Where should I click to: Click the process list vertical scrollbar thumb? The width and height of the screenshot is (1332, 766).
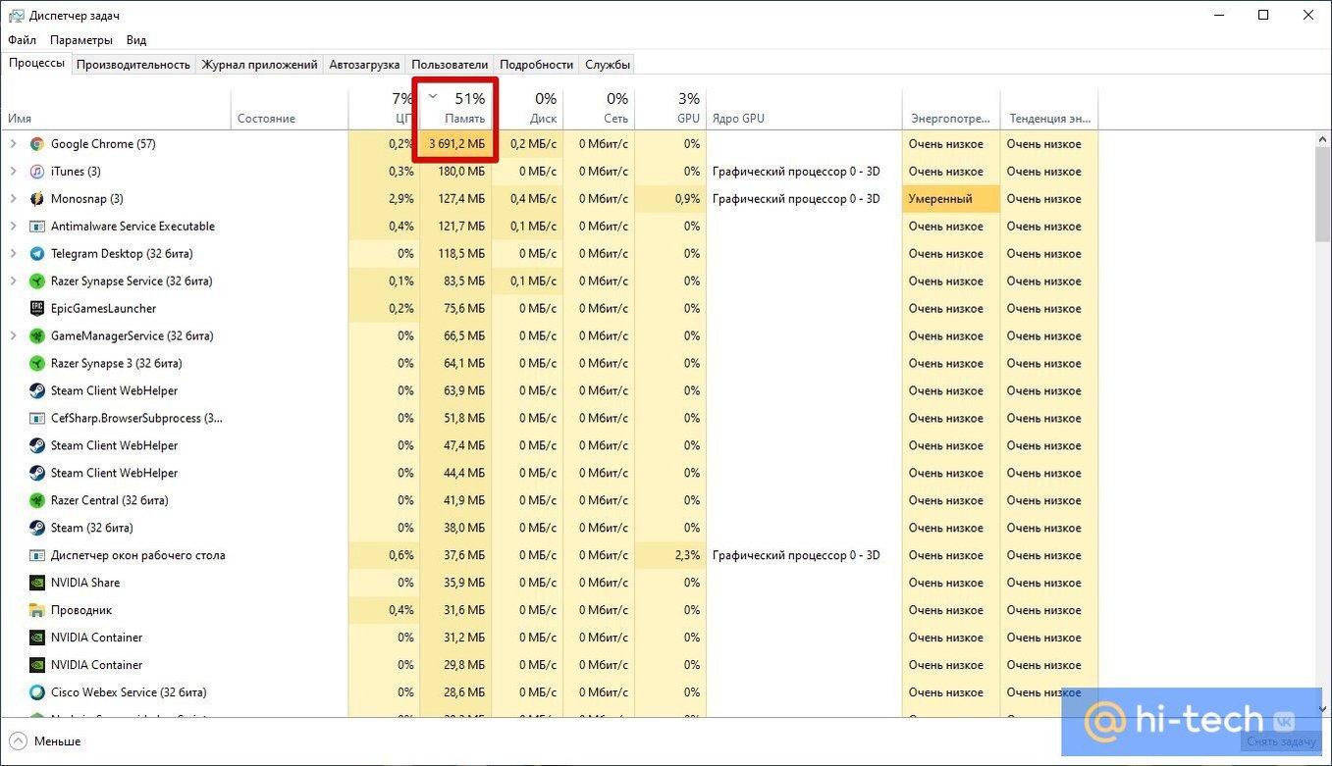[1322, 194]
